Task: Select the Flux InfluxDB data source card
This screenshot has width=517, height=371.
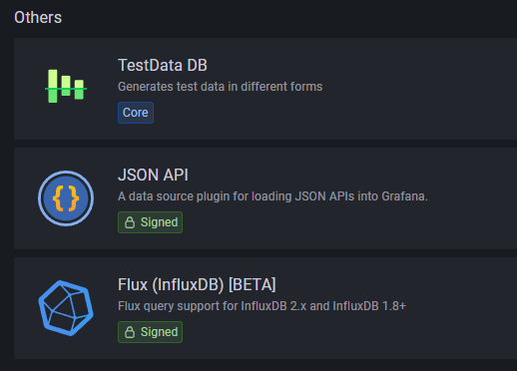Action: pyautogui.click(x=265, y=308)
